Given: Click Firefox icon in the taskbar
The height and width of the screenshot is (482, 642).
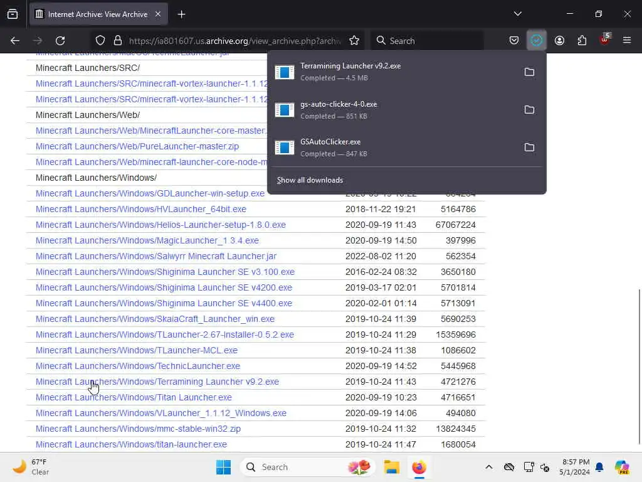Looking at the screenshot, I should point(419,467).
